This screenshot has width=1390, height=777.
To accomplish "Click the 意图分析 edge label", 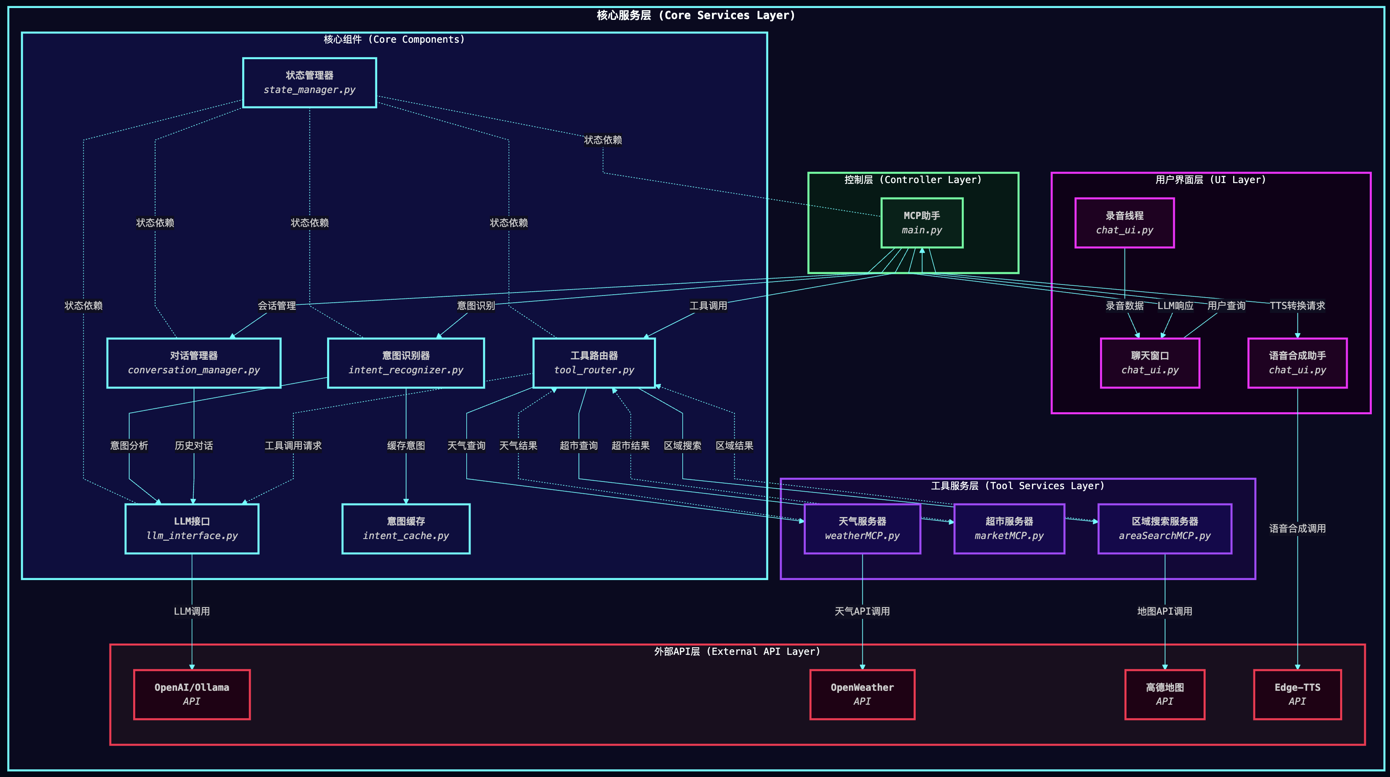I will click(129, 446).
